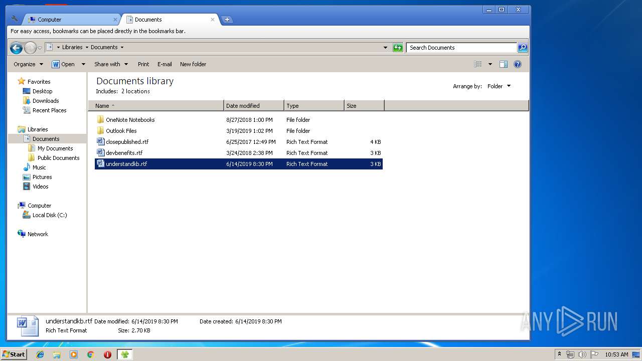
Task: Select Documents library in navigation pane
Action: pos(46,139)
